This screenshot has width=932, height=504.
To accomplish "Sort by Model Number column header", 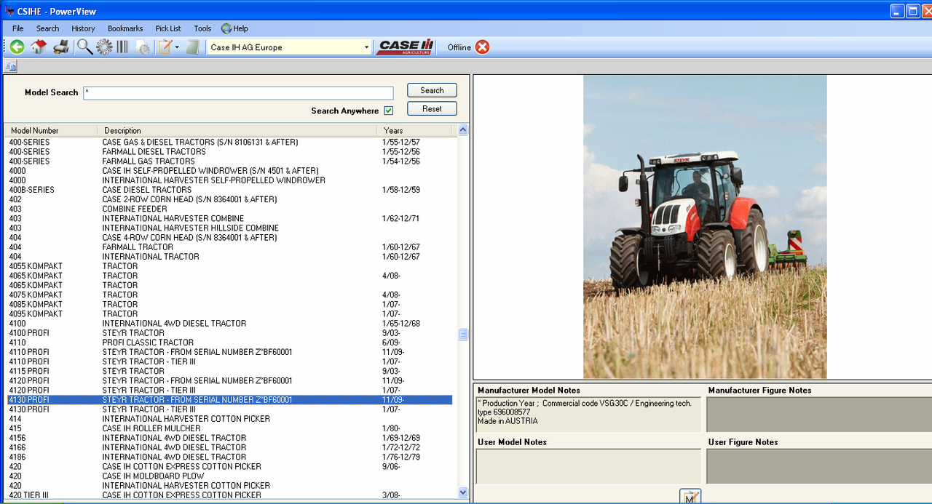I will tap(51, 130).
